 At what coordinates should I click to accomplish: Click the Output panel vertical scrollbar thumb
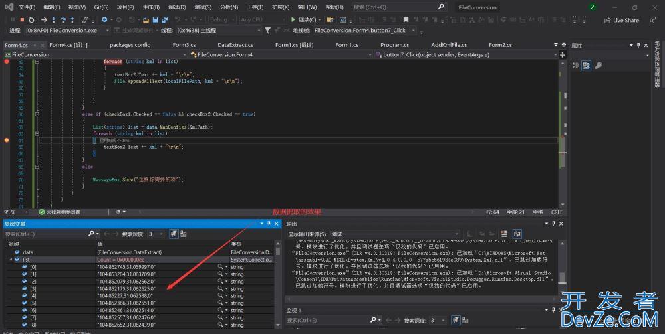(563, 278)
